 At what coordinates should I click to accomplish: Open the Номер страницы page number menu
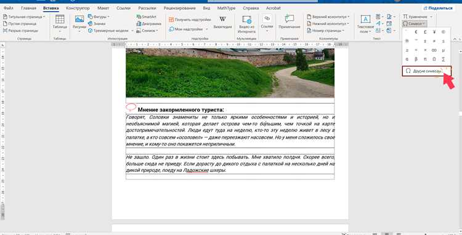click(x=325, y=31)
